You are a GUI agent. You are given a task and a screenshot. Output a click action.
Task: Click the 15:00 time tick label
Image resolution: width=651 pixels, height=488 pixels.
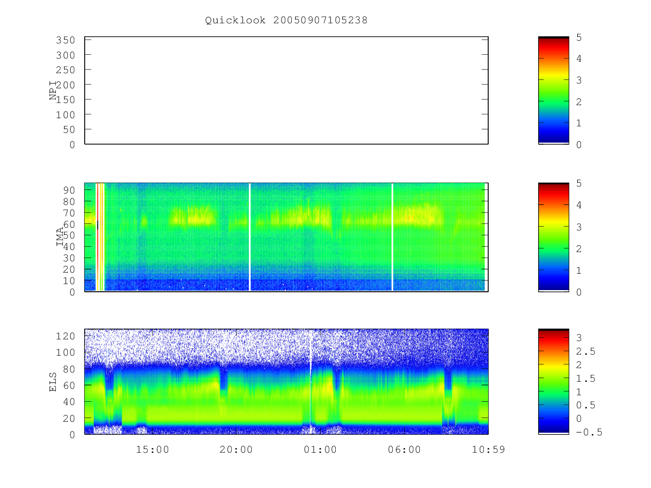tap(152, 450)
